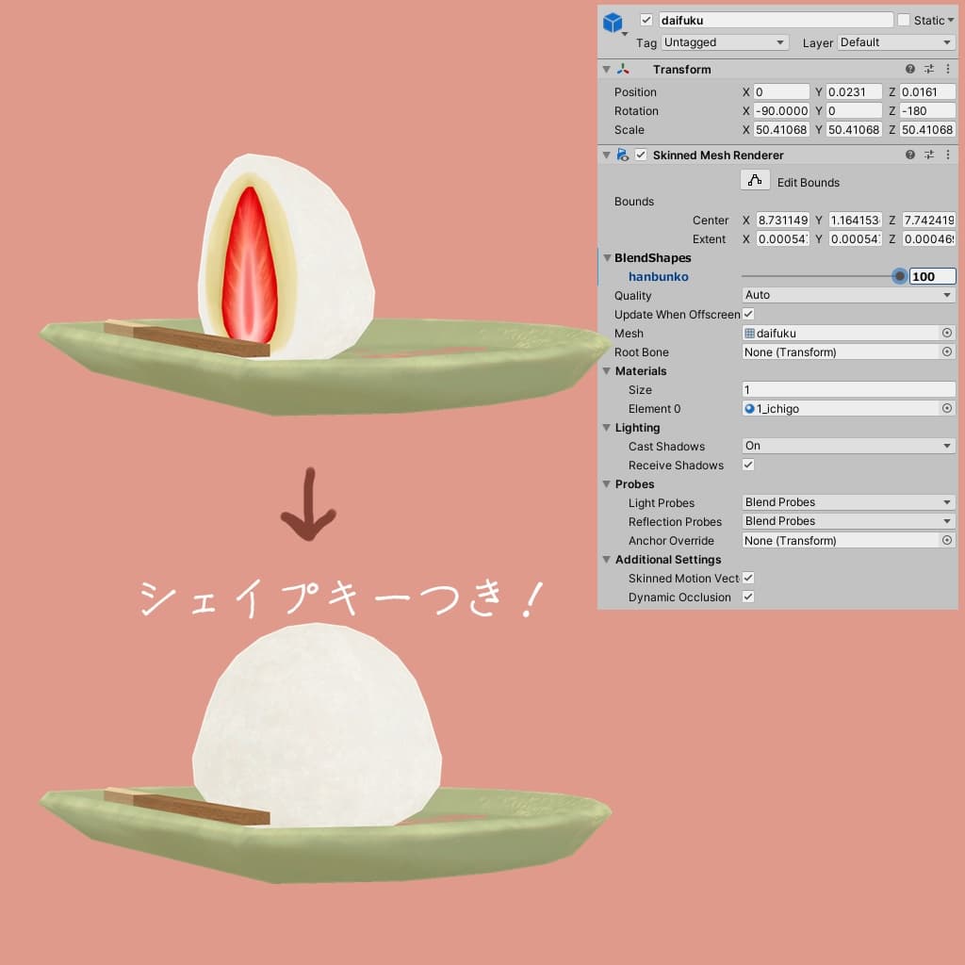Image resolution: width=965 pixels, height=965 pixels.
Task: Open the Reflection Probes dropdown
Action: 846,521
